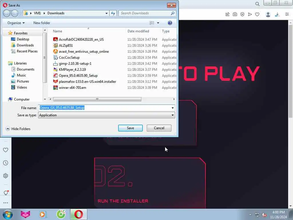This screenshot has height=220, width=293.
Task: Select the CocCocSetup file
Action: 69,57
